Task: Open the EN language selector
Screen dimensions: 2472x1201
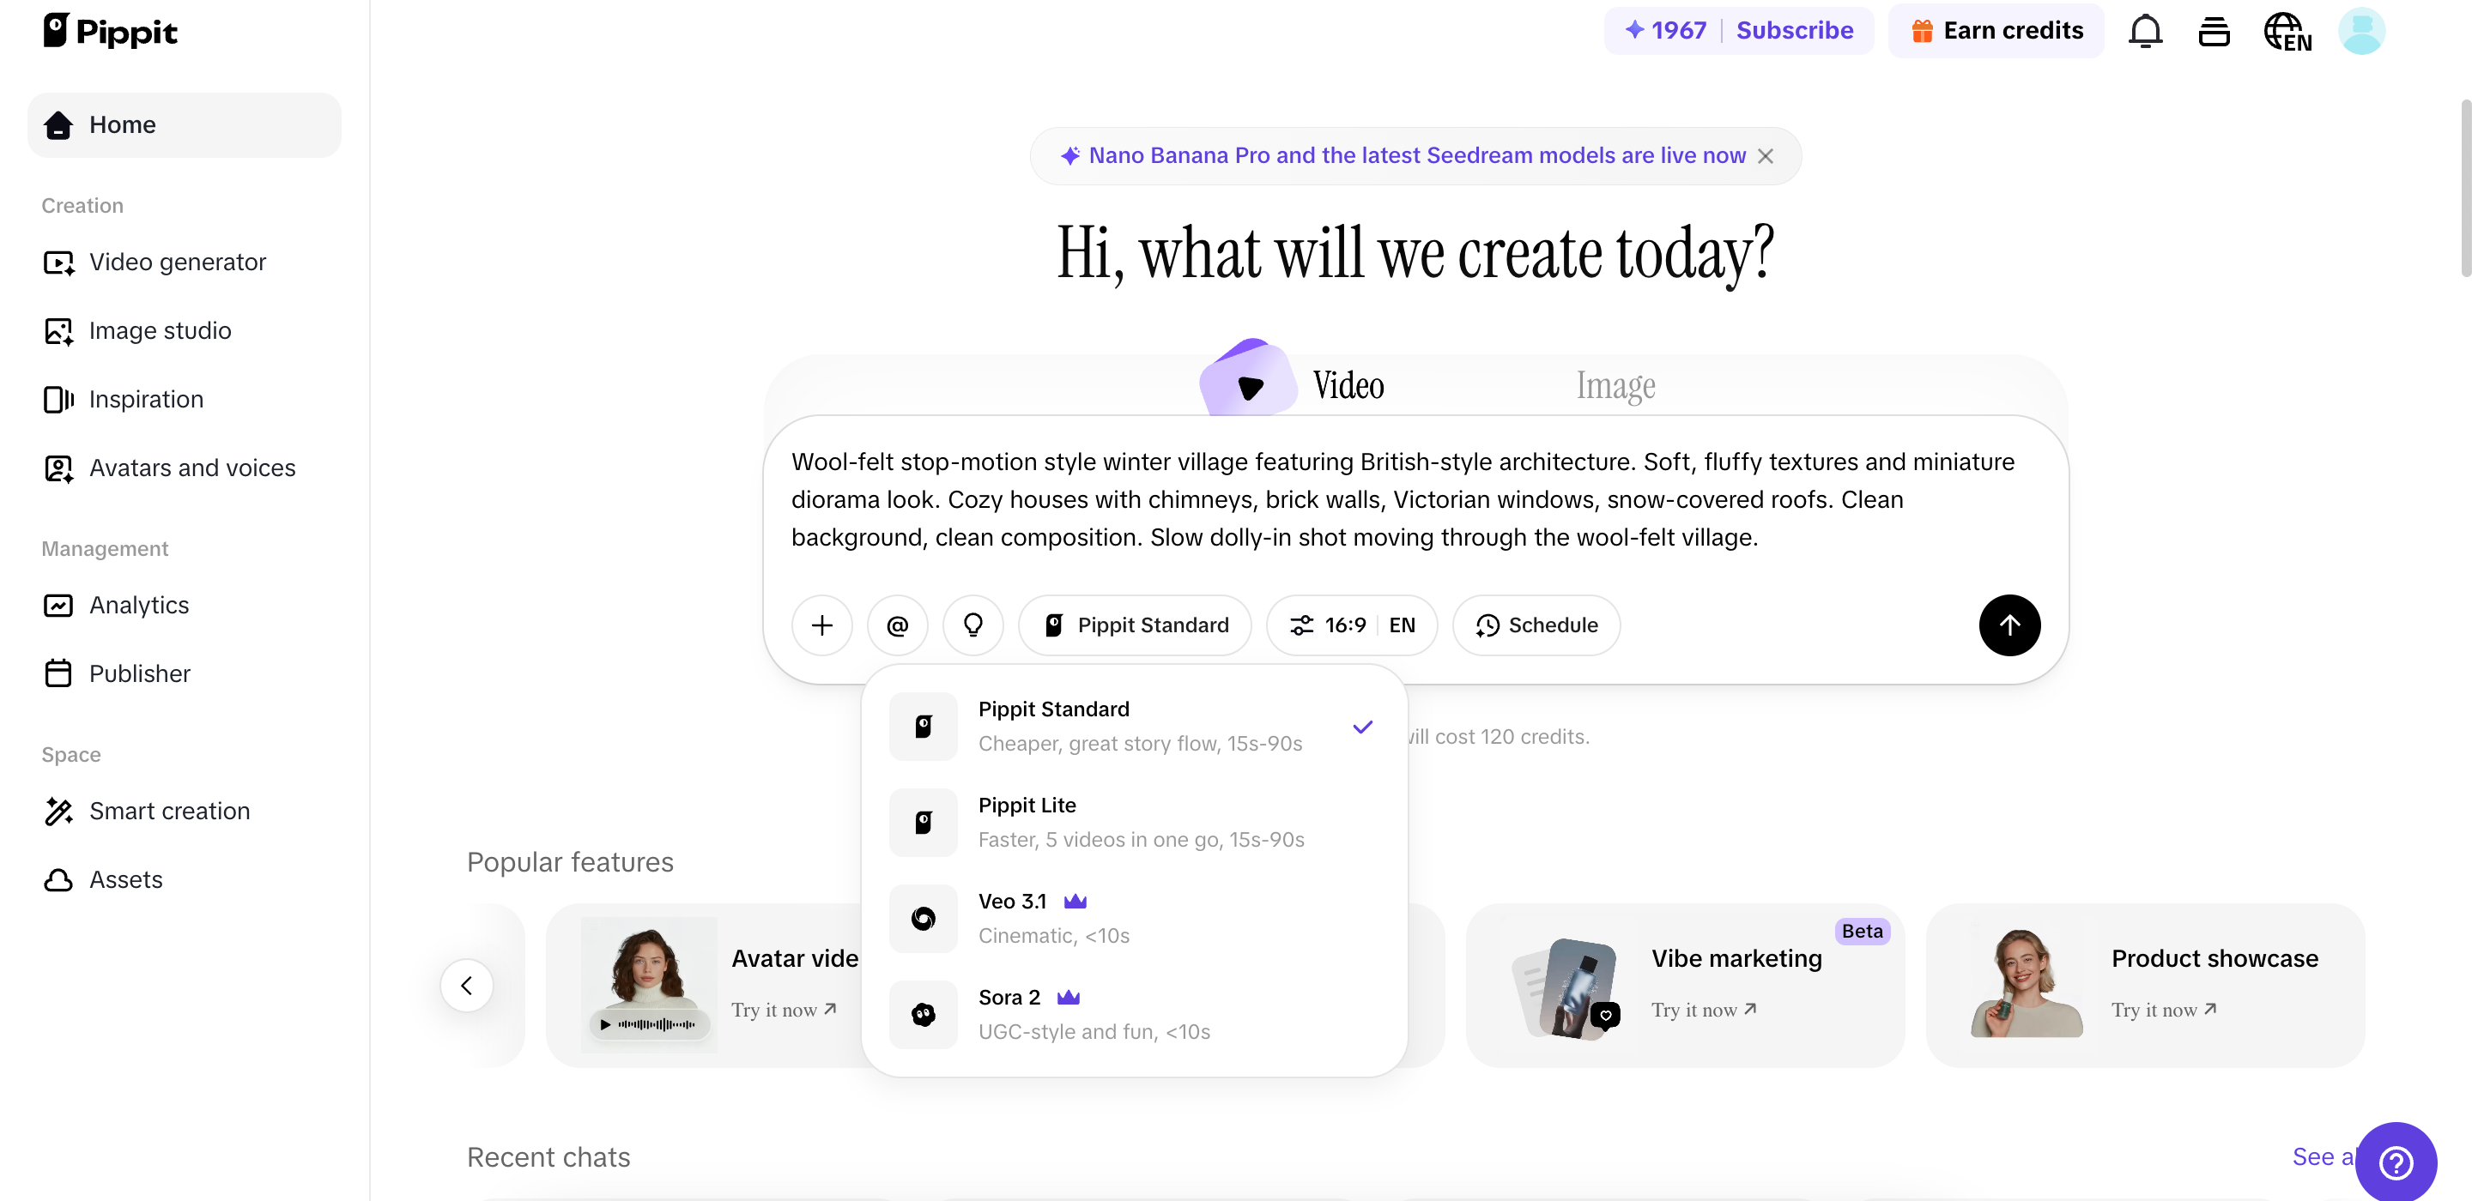Action: coord(1402,625)
